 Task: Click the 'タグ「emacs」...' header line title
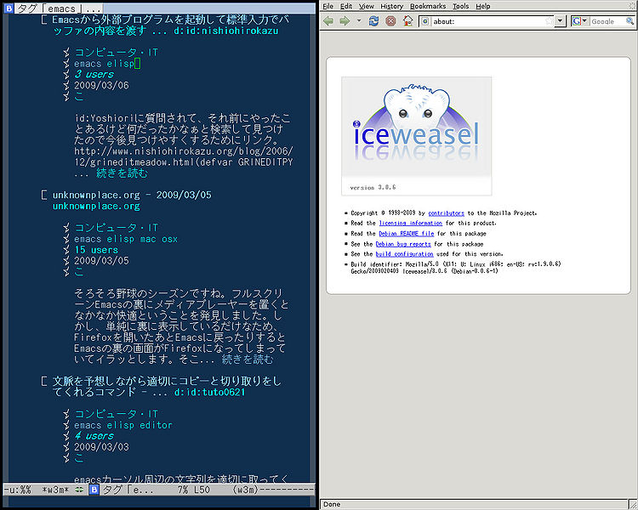click(x=58, y=8)
